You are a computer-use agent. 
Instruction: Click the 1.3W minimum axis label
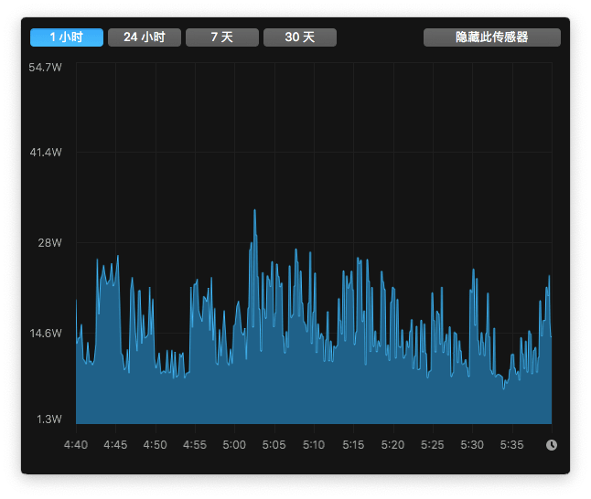click(x=48, y=419)
